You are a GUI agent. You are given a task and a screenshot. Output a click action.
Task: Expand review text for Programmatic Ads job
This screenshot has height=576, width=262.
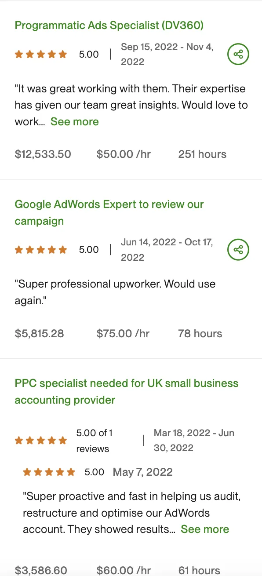coord(75,122)
